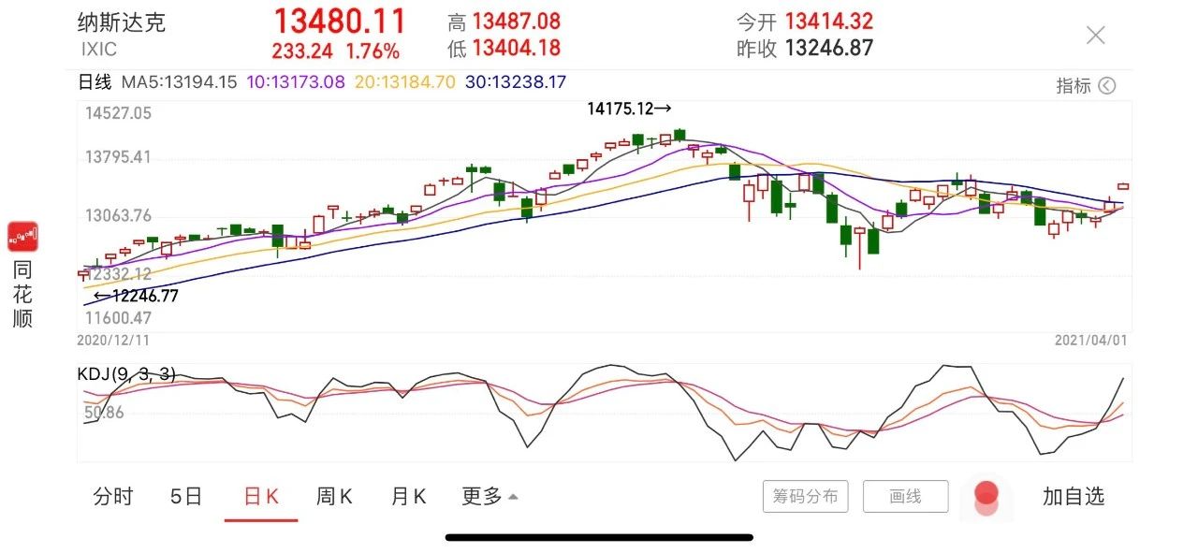This screenshot has height=553, width=1198.
Task: Tap the blue 30:13238.17 MA label
Action: pyautogui.click(x=516, y=82)
